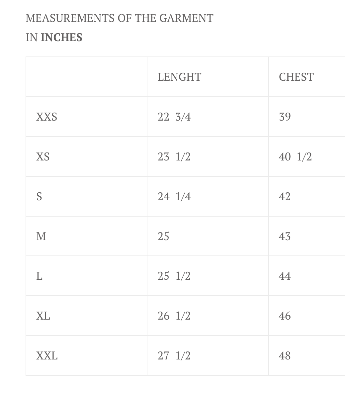Click the 48 chest value
This screenshot has height=396, width=352.
285,356
